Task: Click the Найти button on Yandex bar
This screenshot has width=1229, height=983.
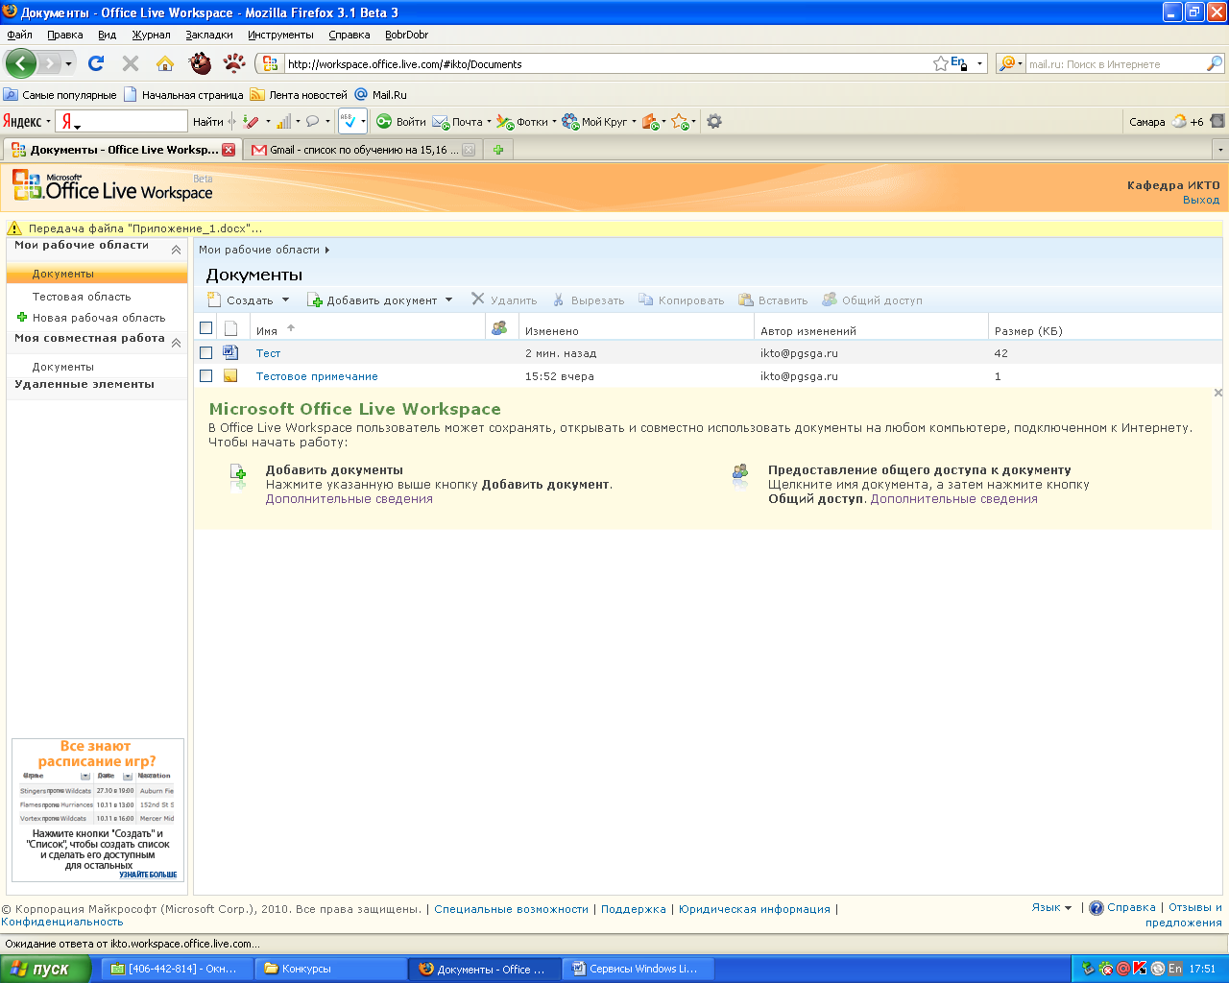Action: click(x=207, y=121)
